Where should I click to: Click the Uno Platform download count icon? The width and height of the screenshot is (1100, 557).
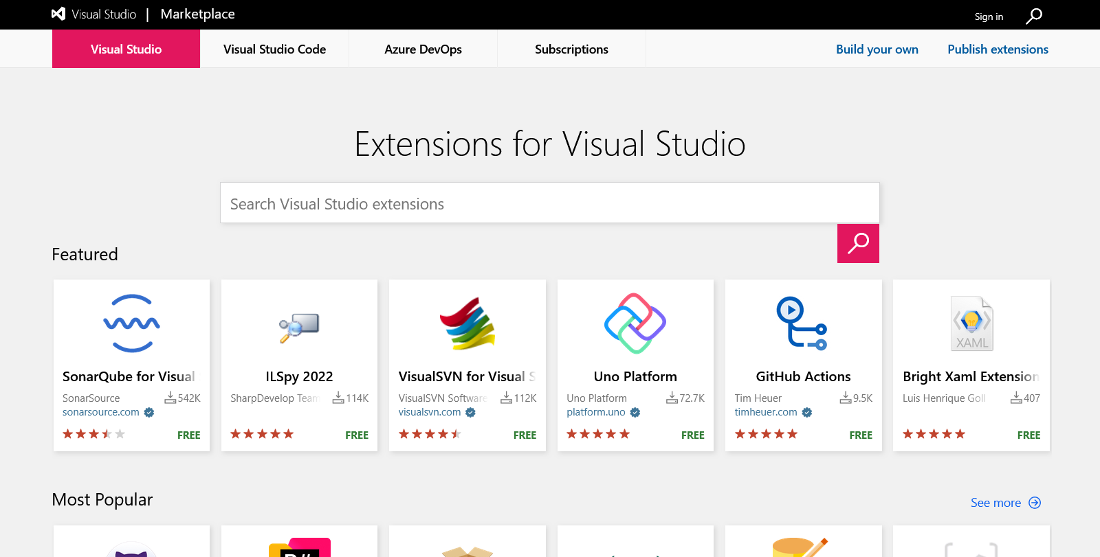(672, 398)
